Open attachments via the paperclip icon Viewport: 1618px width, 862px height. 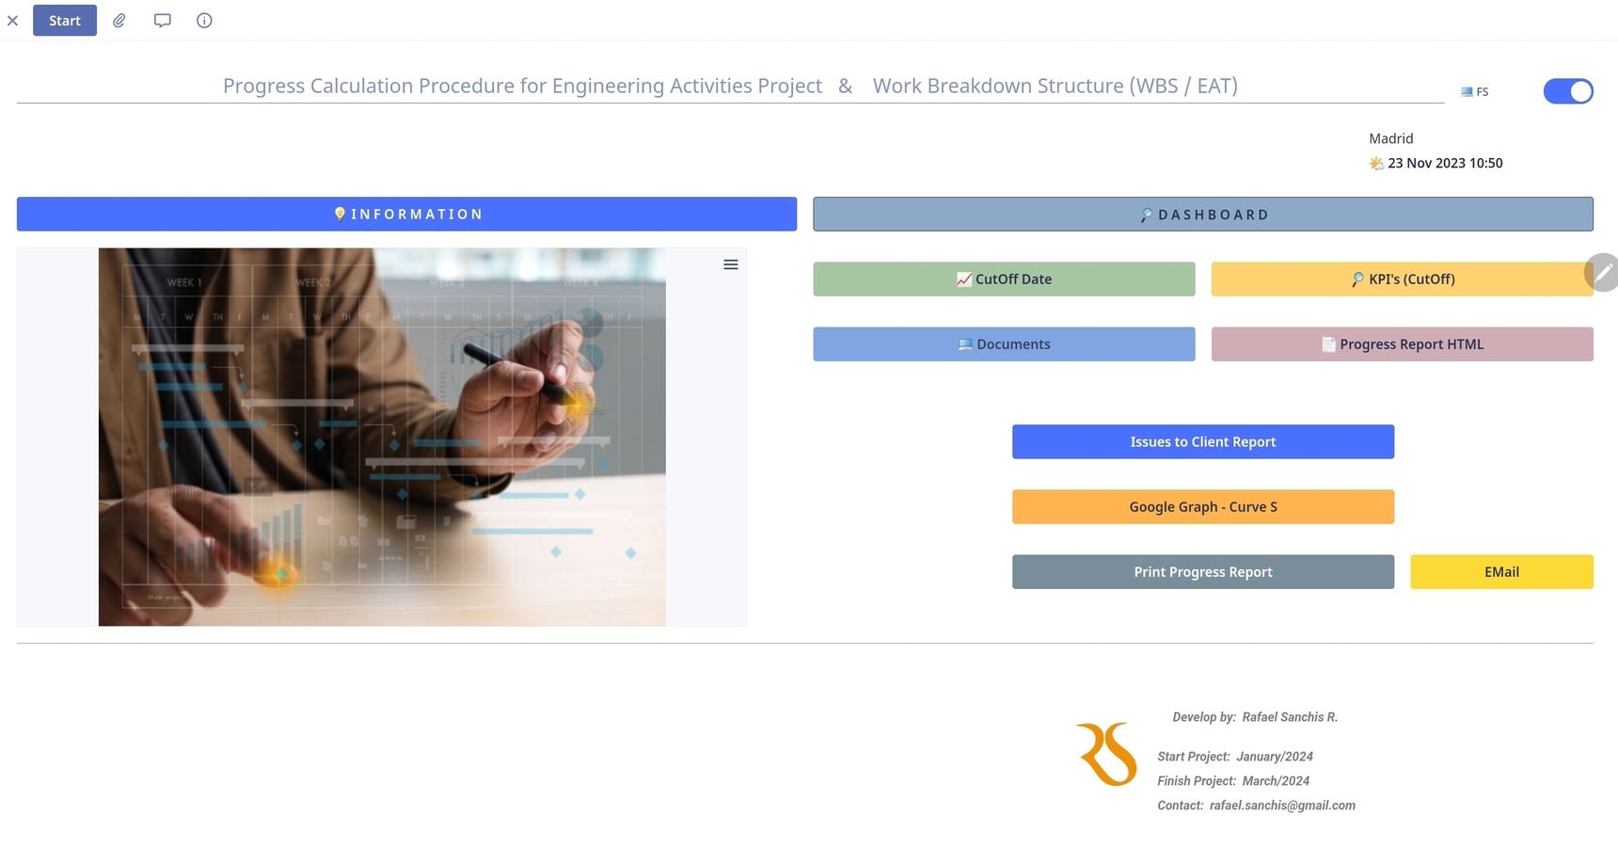tap(119, 21)
